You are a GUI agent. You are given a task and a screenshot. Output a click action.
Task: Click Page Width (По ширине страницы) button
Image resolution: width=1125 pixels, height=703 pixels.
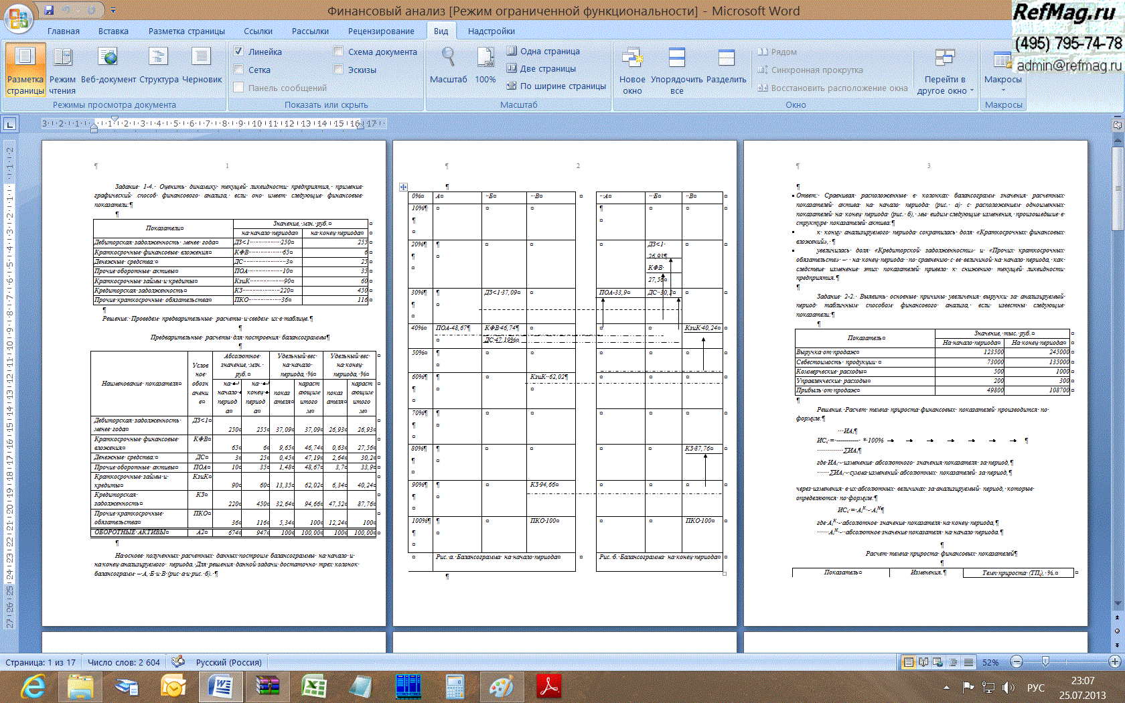pyautogui.click(x=556, y=86)
